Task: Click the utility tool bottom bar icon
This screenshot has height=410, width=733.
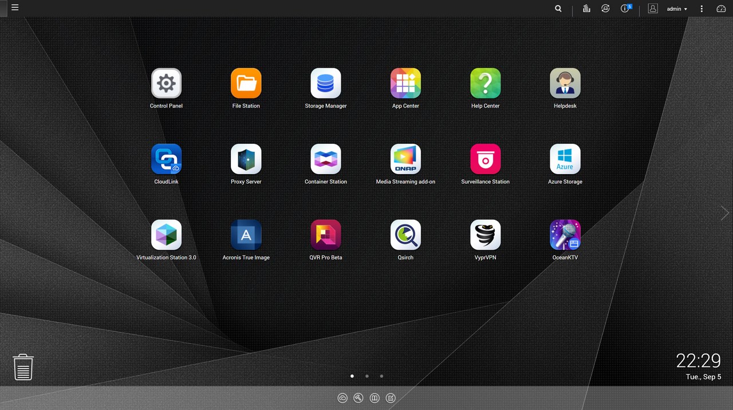Action: [x=358, y=398]
